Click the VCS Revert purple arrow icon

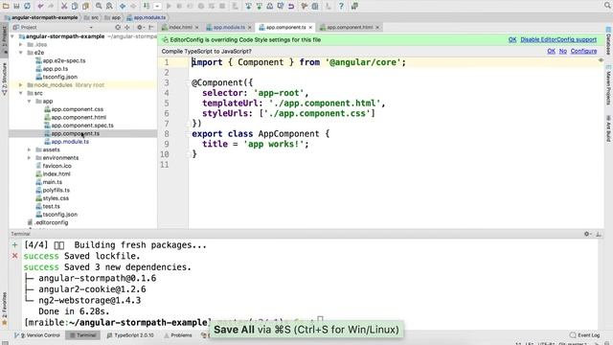291,7
